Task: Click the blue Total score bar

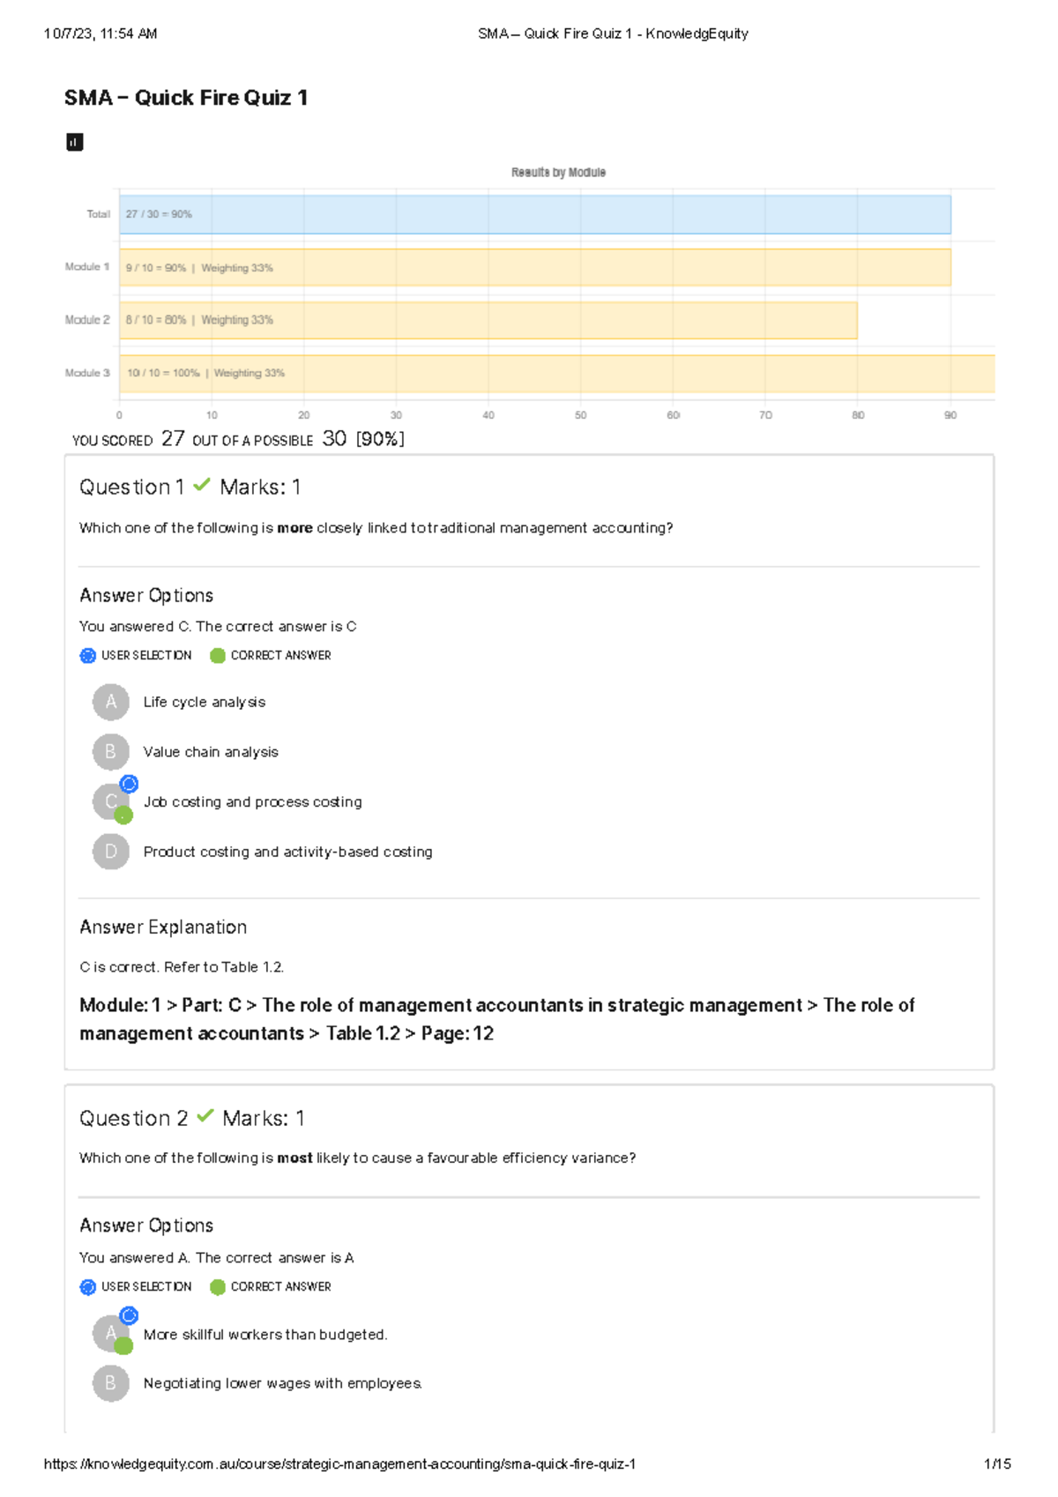Action: coord(535,214)
